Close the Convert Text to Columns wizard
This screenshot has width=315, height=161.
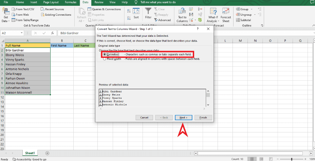(208, 29)
